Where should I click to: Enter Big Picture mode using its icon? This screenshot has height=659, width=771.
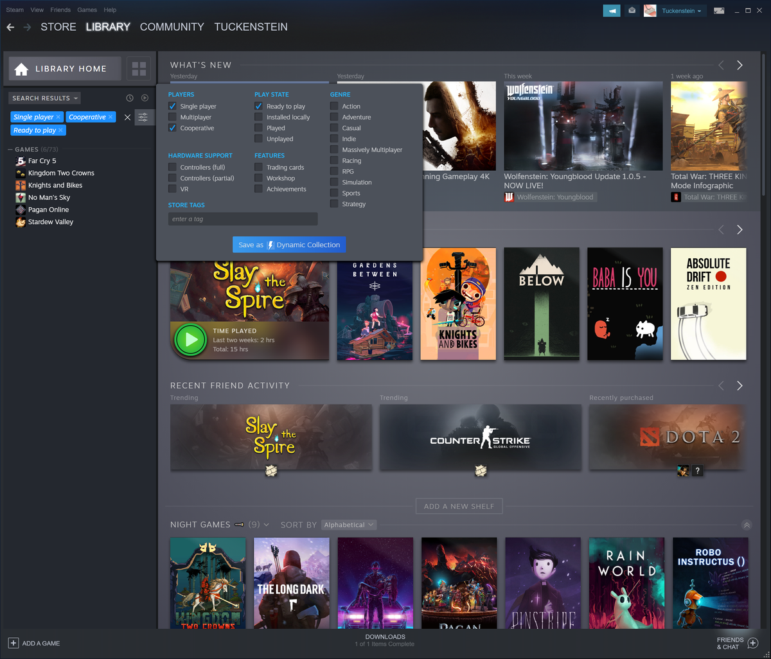719,10
